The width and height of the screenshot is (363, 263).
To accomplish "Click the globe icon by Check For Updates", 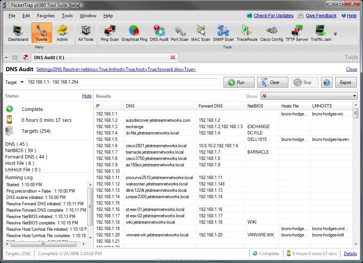I will tap(250, 15).
